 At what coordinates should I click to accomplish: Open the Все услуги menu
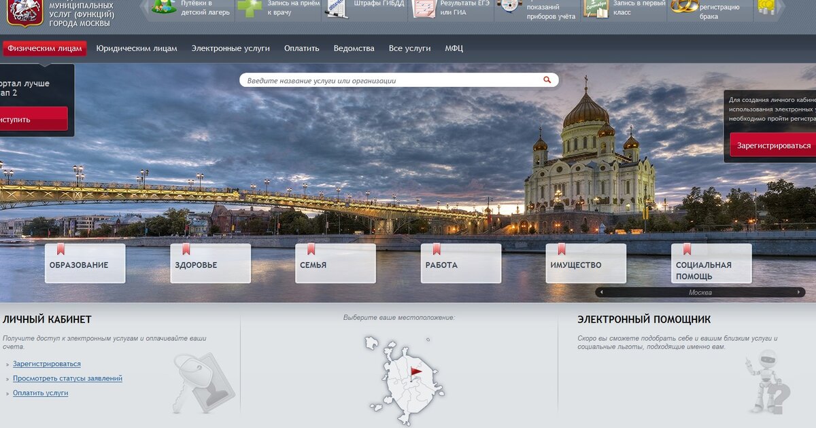click(409, 48)
